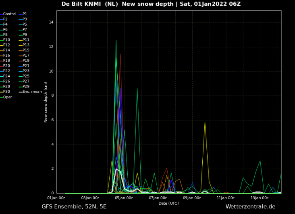The image size is (295, 214).
Task: Click the 13Jan 00z date tick
Action: coord(260,198)
